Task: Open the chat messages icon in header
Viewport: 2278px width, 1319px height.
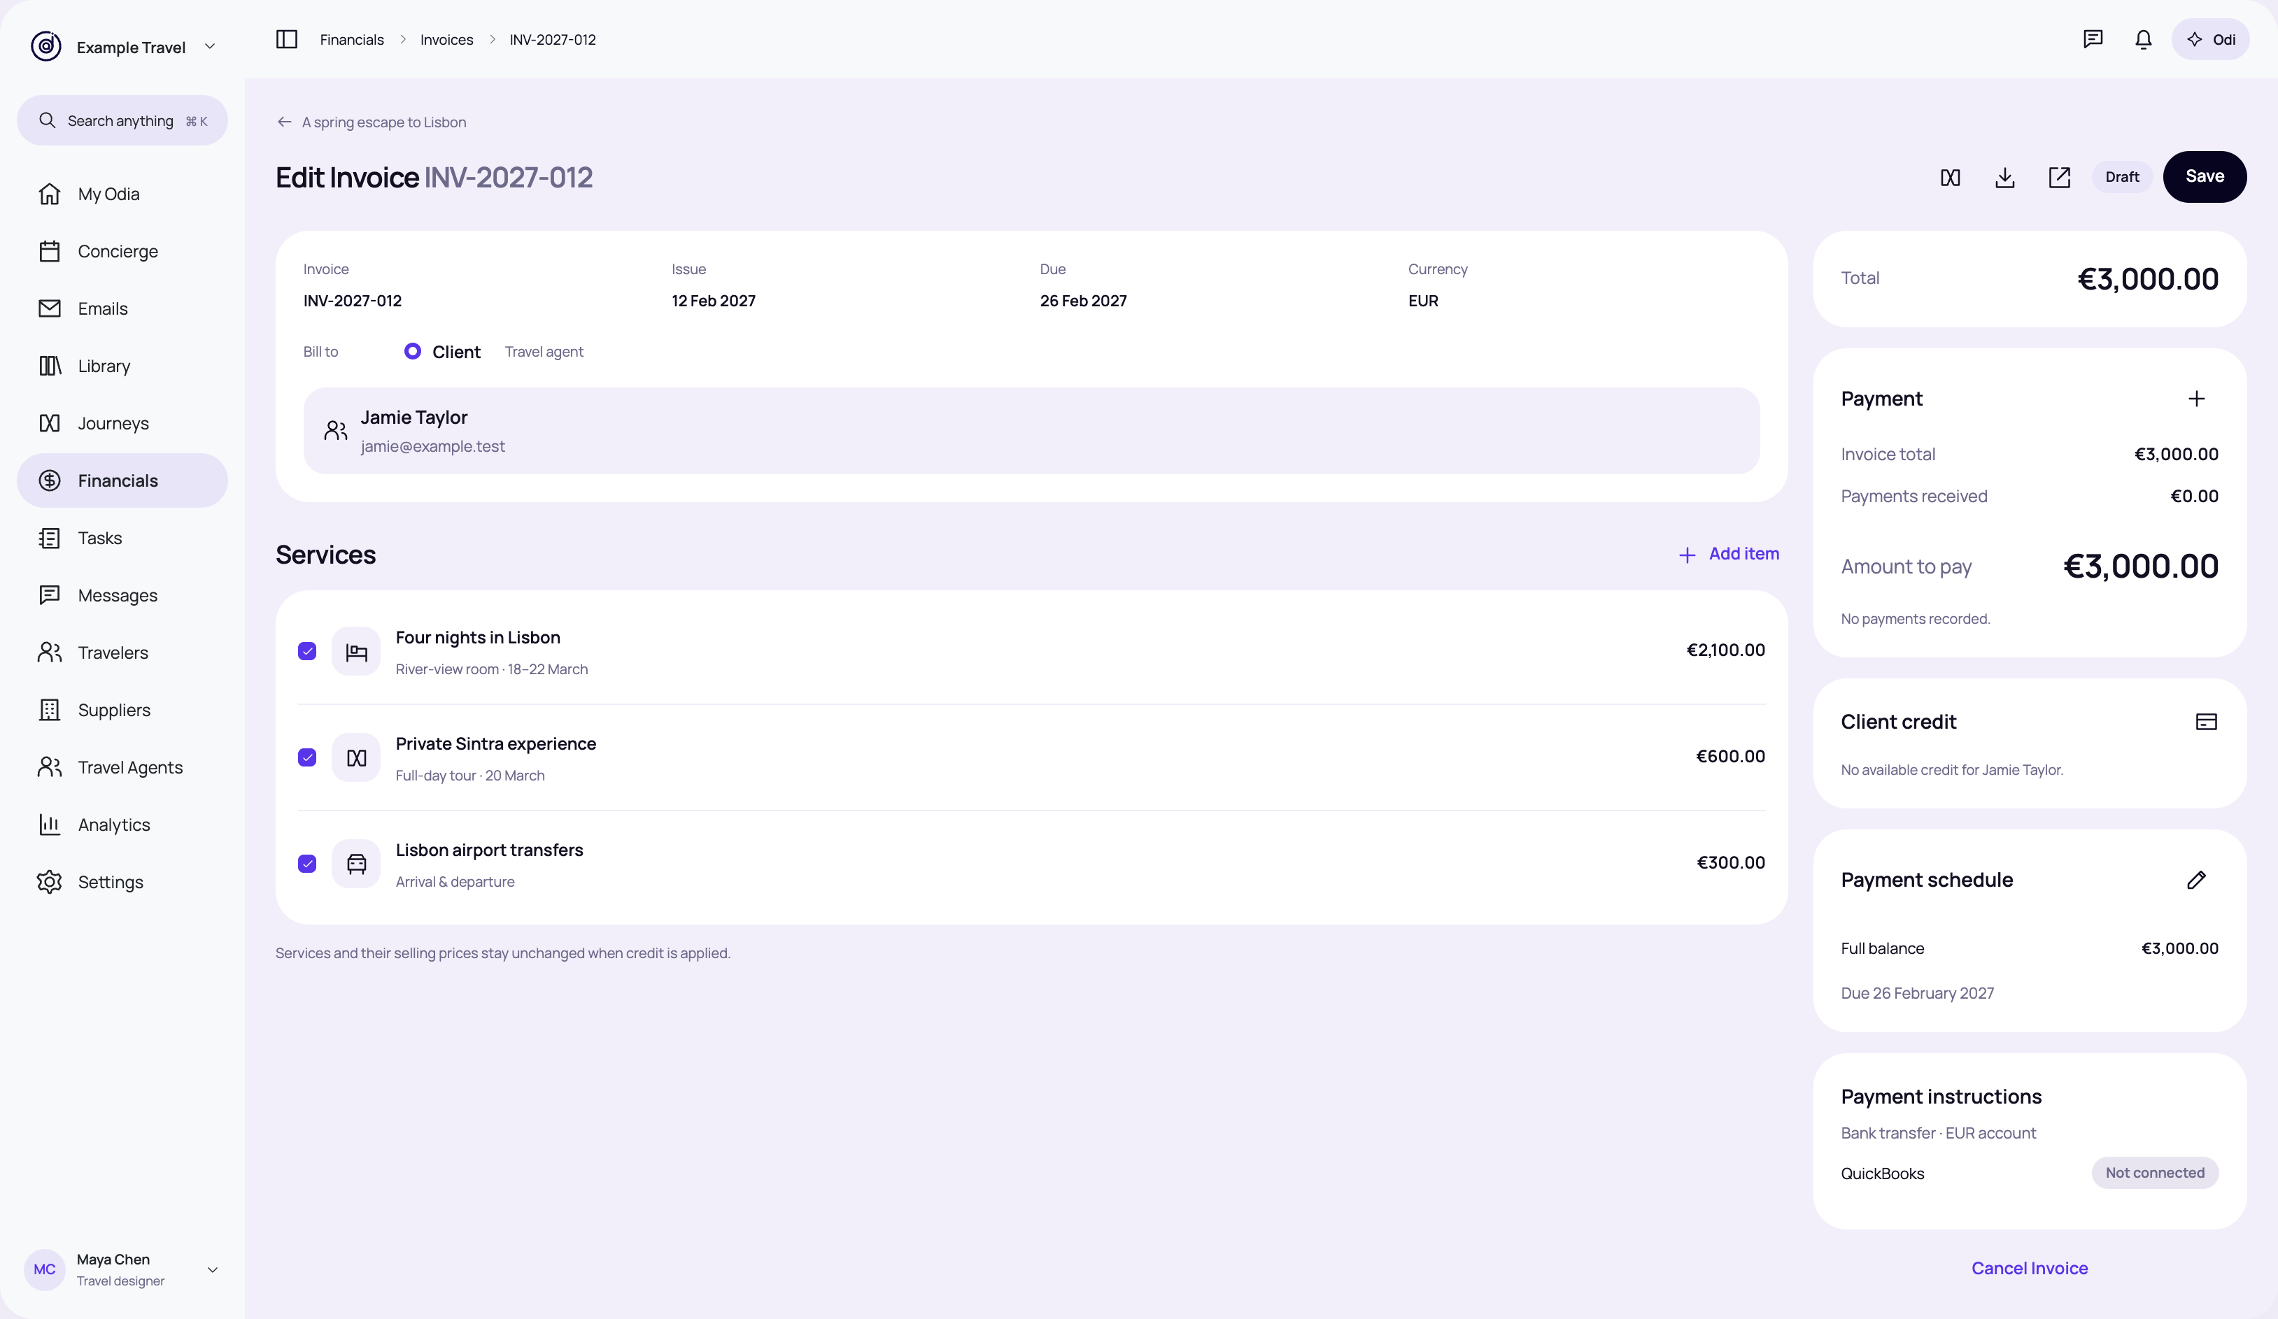Action: click(2093, 39)
